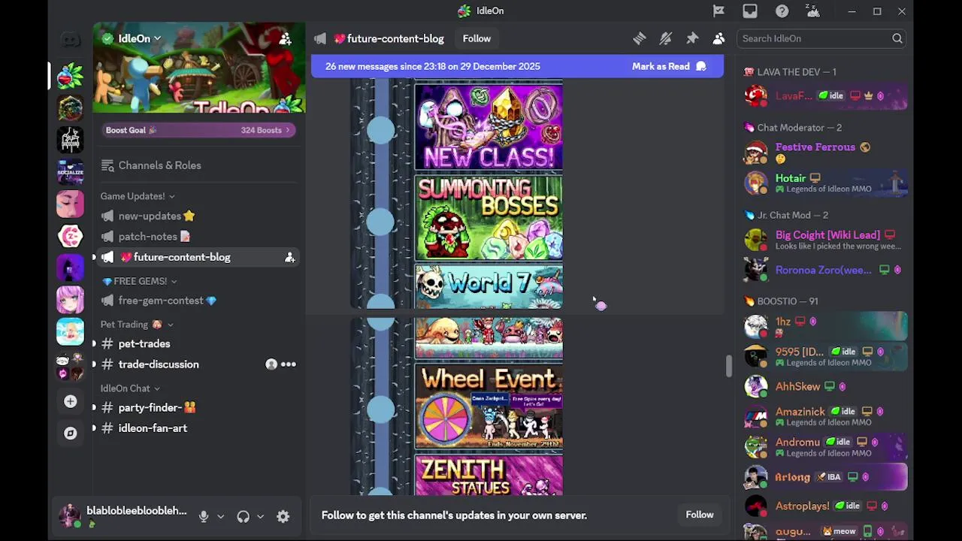Collapse FREE GEMS! category
This screenshot has width=962, height=541.
(140, 281)
